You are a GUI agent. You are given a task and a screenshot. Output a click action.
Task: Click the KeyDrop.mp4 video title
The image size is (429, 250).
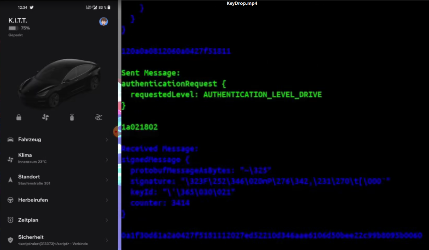point(242,3)
